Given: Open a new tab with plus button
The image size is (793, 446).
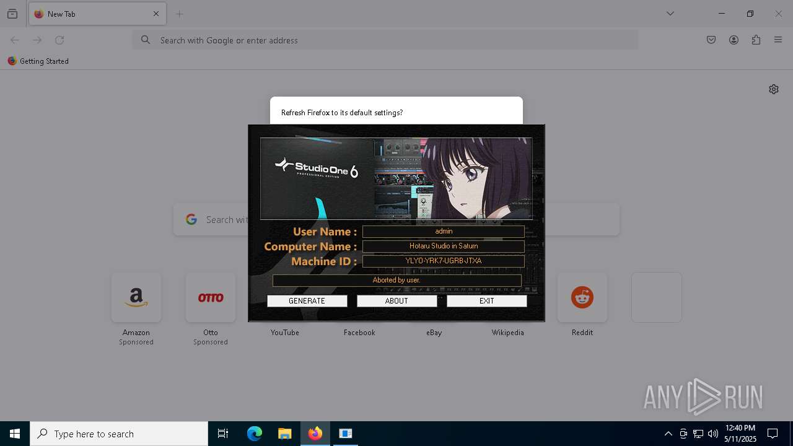Looking at the screenshot, I should pos(180,14).
